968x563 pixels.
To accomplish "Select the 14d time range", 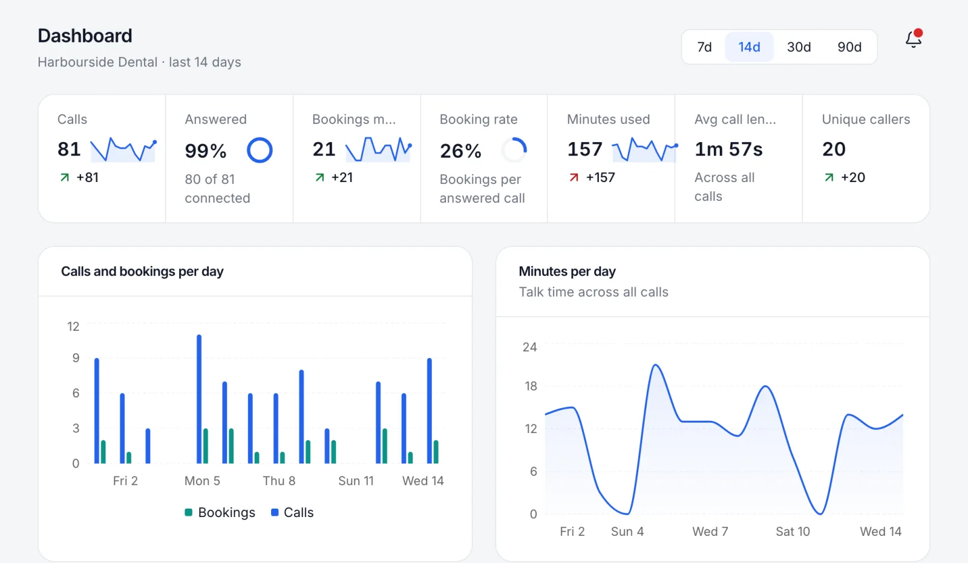I will pos(749,47).
